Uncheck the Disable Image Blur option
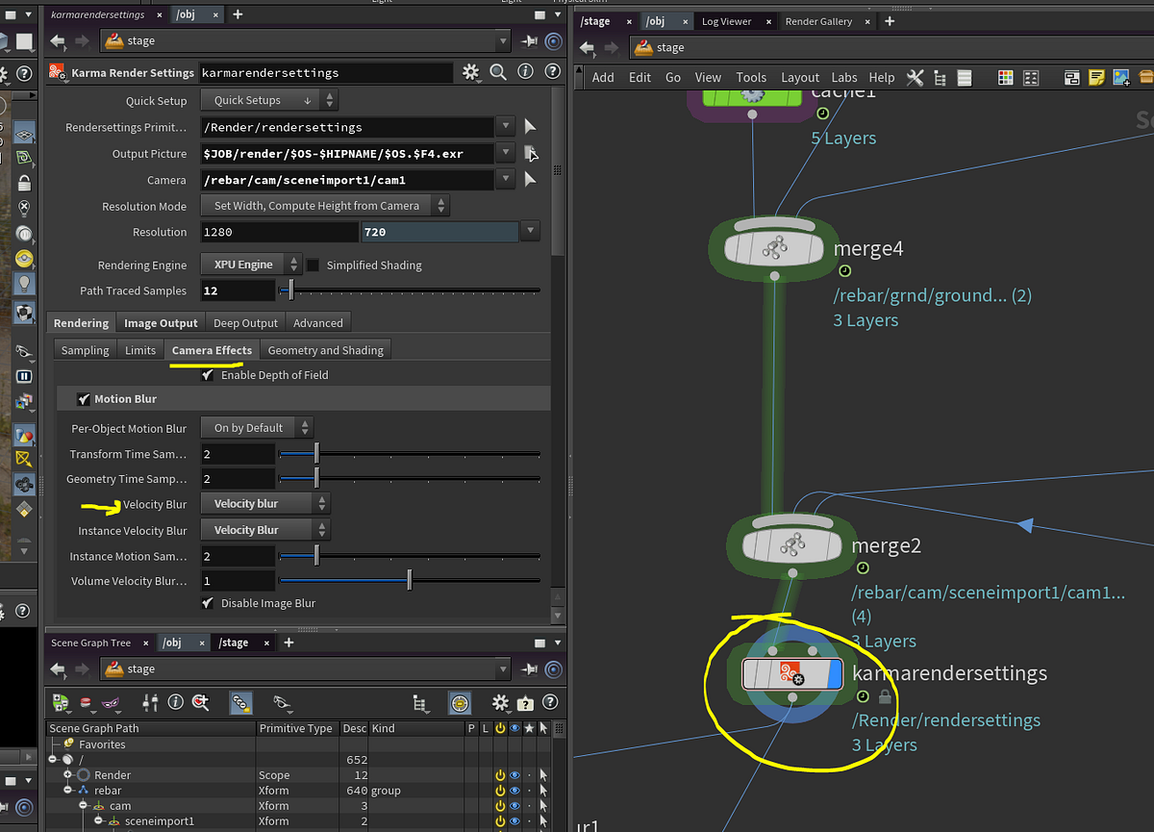Screen dimensions: 1154x832 [209, 603]
